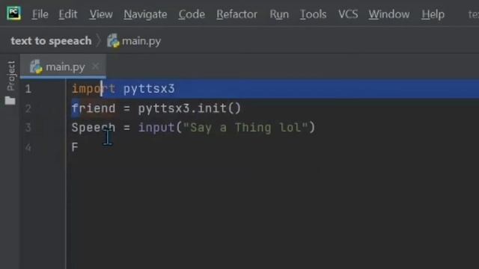This screenshot has width=479, height=269.
Task: Click the PyCharm logo icon
Action: coord(13,13)
